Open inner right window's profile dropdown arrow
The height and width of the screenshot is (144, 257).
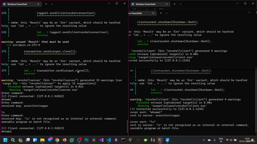pyautogui.click(x=167, y=13)
